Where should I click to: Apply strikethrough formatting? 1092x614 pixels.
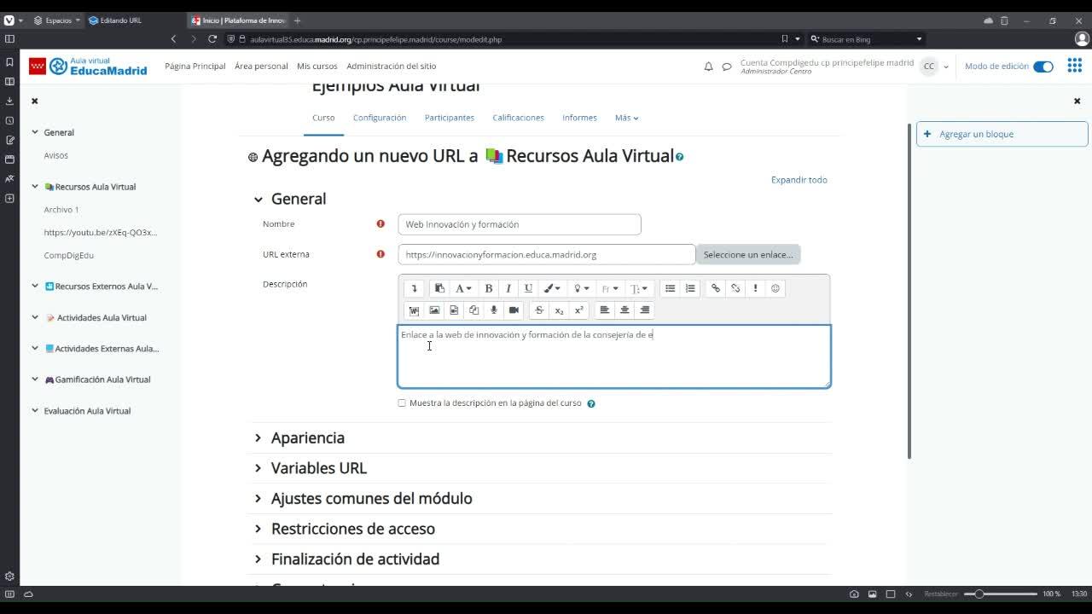tap(539, 310)
